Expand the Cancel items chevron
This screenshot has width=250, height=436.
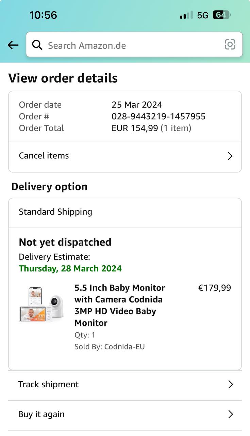(230, 156)
